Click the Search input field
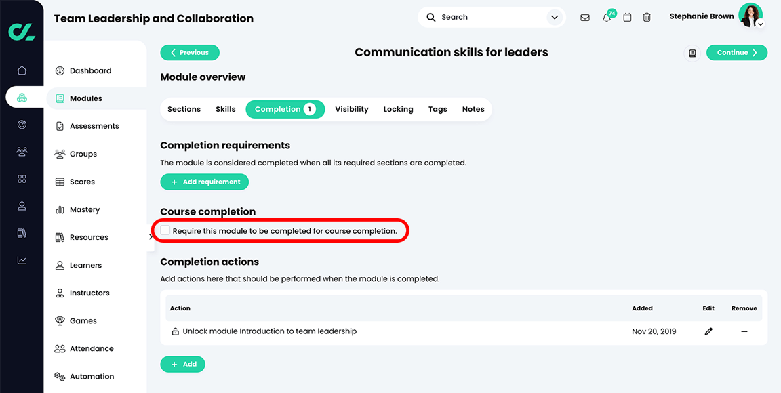781x393 pixels. (488, 18)
